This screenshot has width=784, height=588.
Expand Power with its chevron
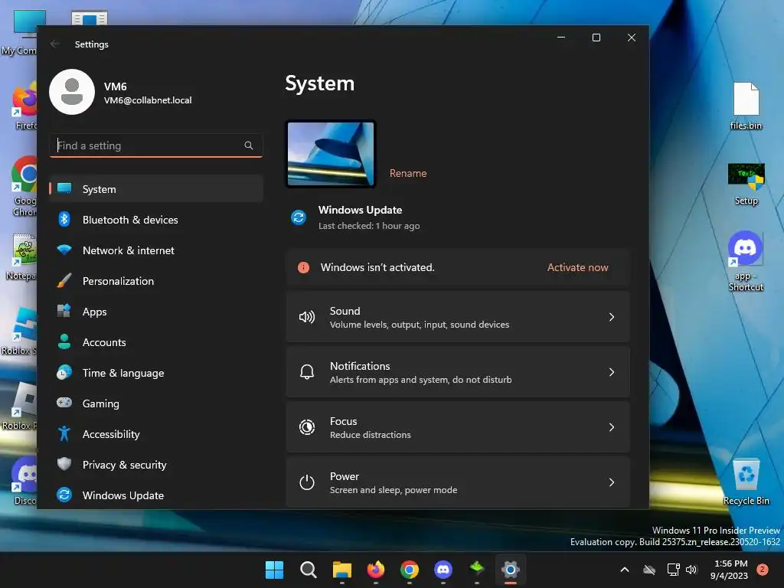point(612,482)
